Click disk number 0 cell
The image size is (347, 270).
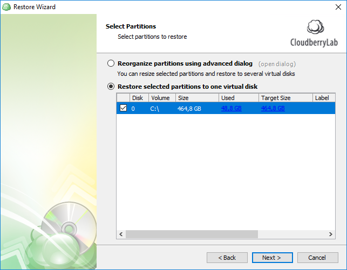(133, 109)
